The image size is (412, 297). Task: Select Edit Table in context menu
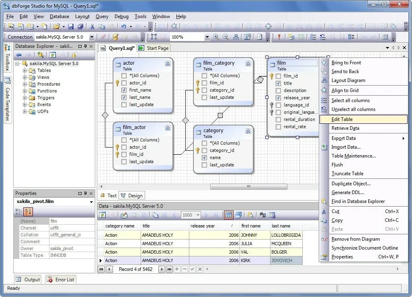[x=364, y=119]
